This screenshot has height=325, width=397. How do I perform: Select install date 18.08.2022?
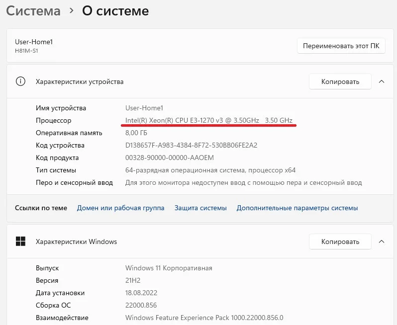pyautogui.click(x=141, y=293)
